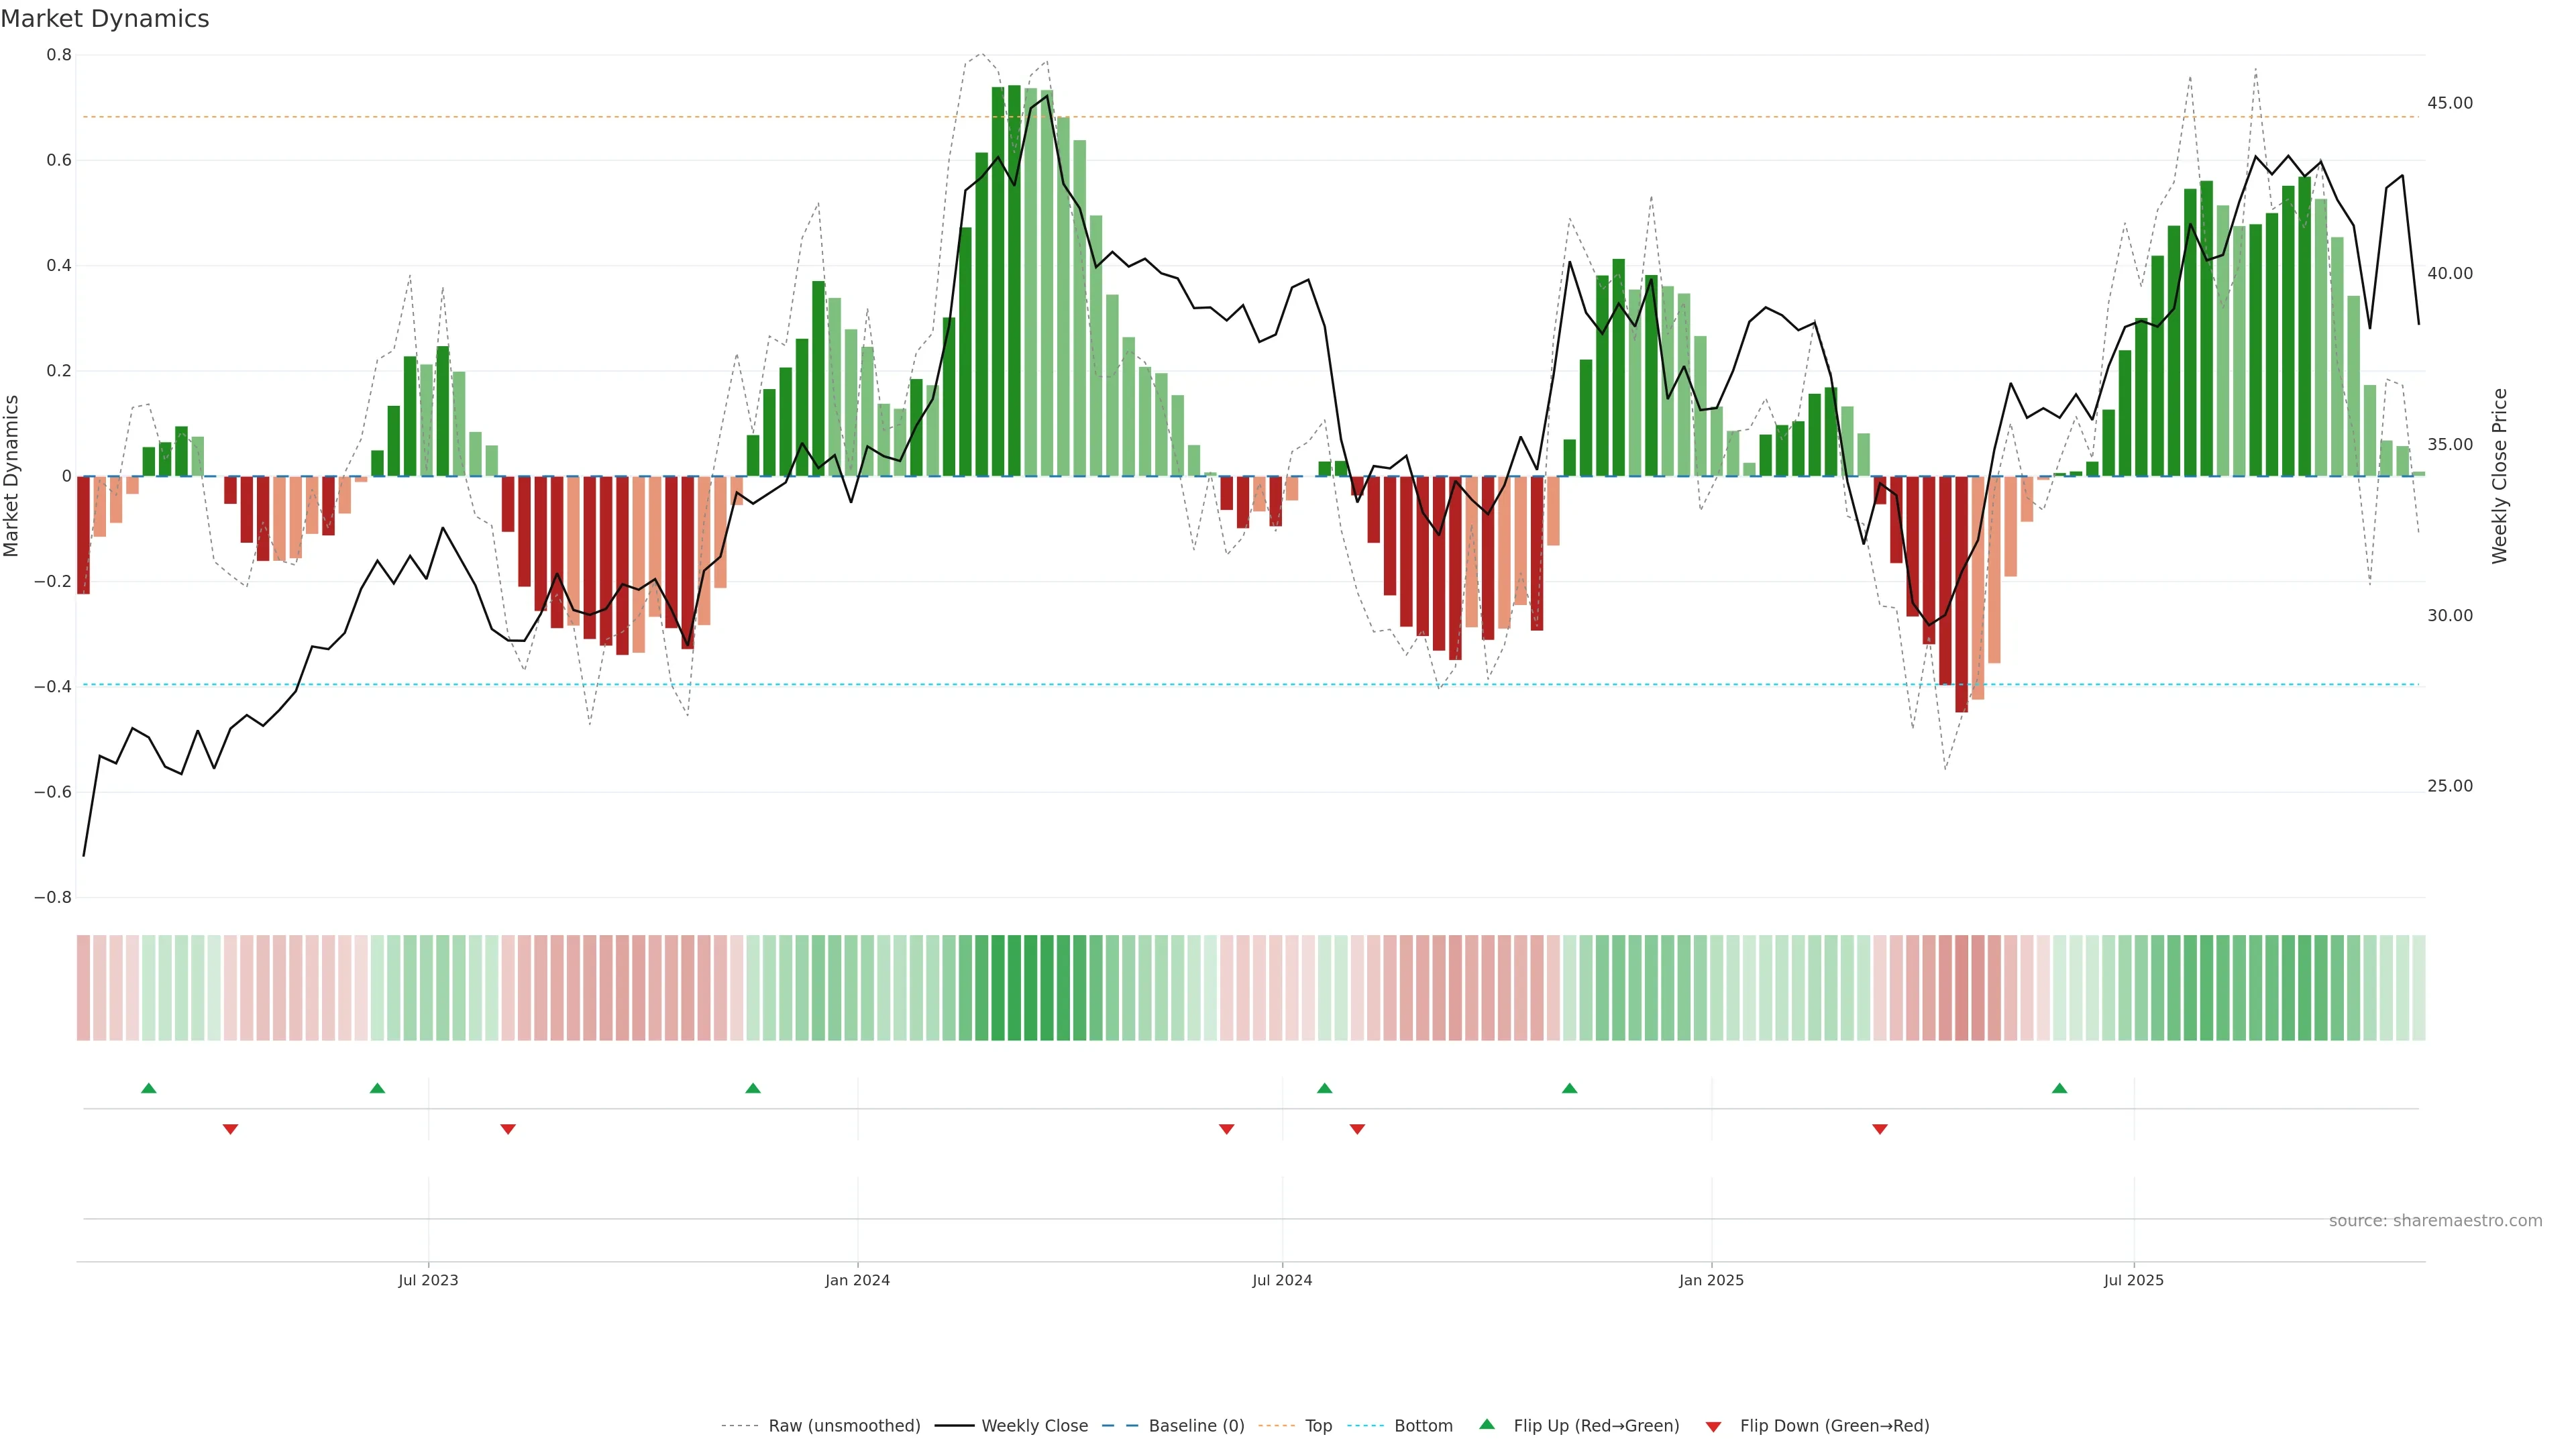Click the Jan 2024 x-axis label
The height and width of the screenshot is (1449, 2576).
coord(857,1280)
